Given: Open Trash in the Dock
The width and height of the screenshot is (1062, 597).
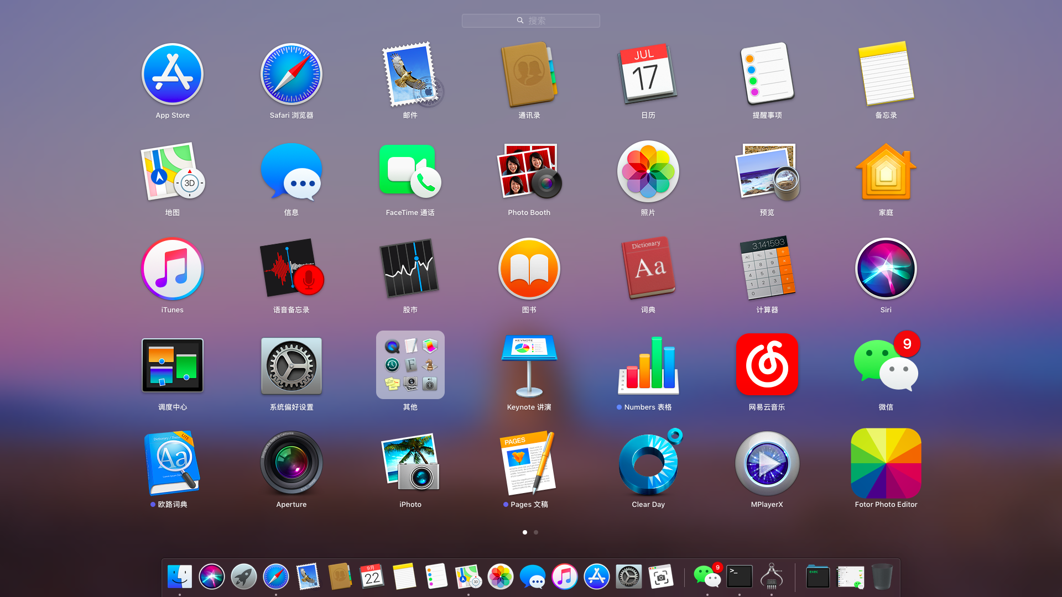Looking at the screenshot, I should [882, 577].
